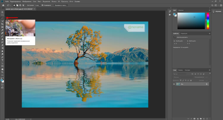Screen dimensions: 223x120
Task: Open the Файл menu
Action: [7, 1]
